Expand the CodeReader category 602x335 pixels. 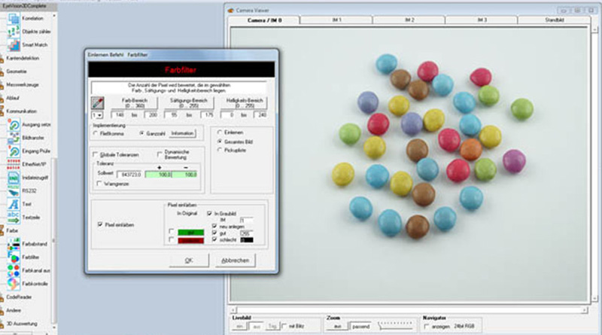20,297
